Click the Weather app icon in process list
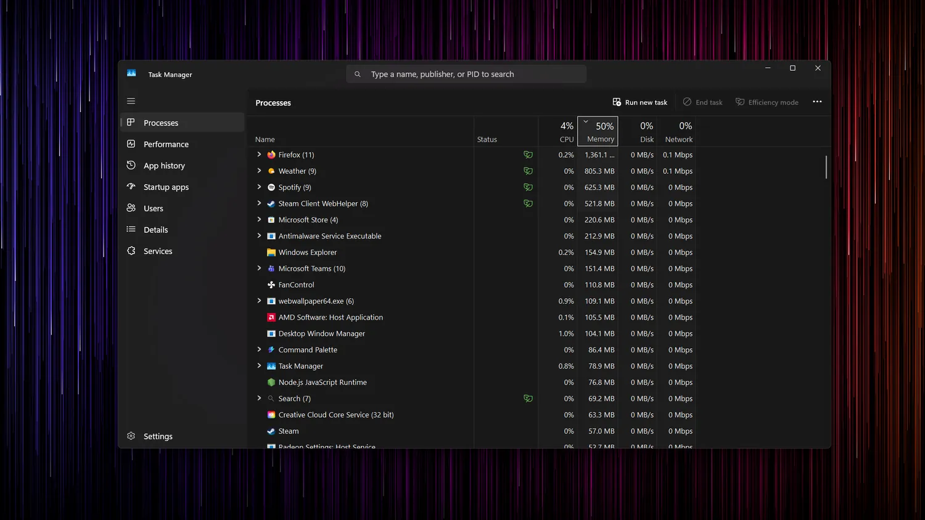The height and width of the screenshot is (520, 925). pos(271,171)
